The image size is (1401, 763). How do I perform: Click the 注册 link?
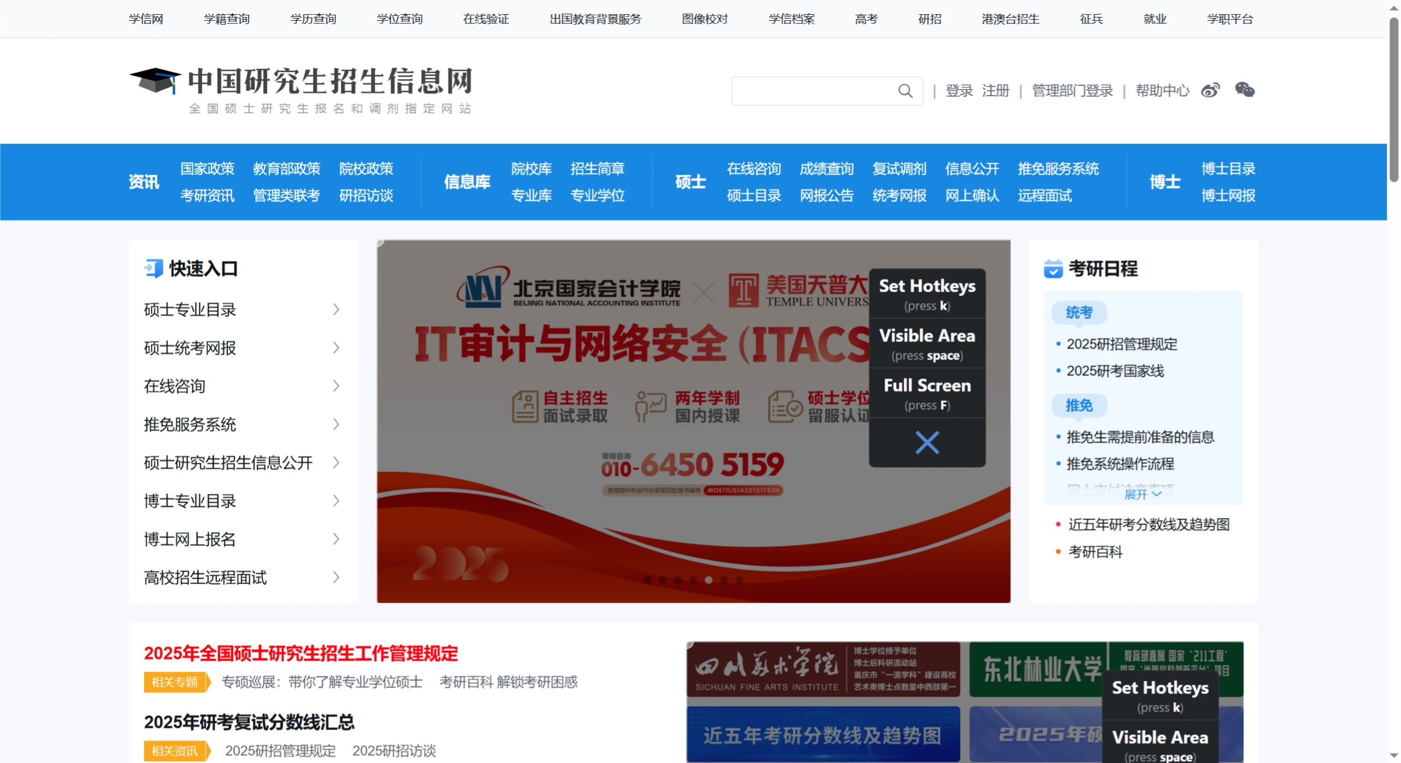point(996,91)
